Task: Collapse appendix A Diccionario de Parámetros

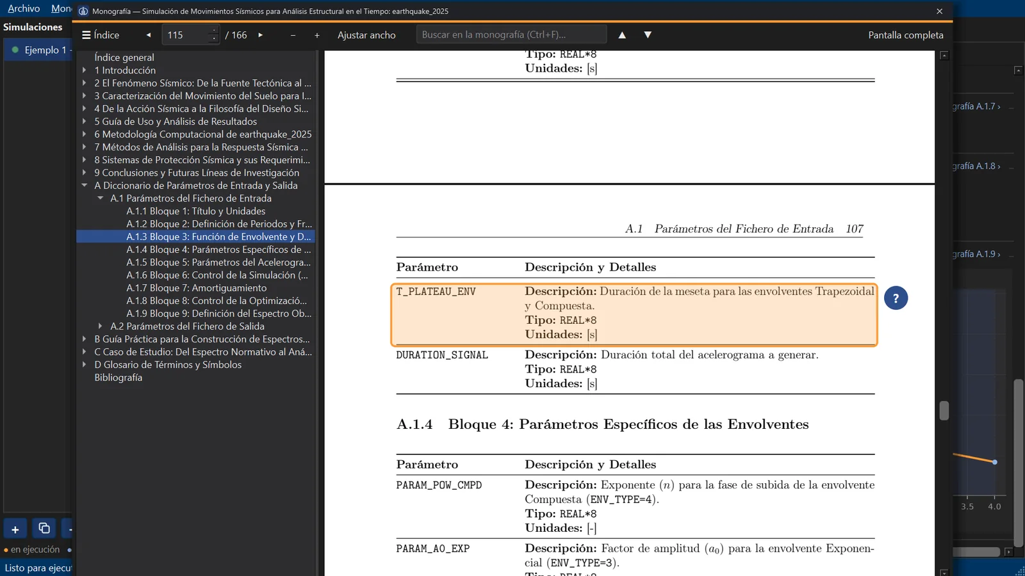Action: tap(84, 186)
